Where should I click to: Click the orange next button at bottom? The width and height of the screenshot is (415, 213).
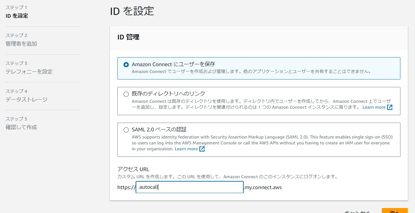395,211
